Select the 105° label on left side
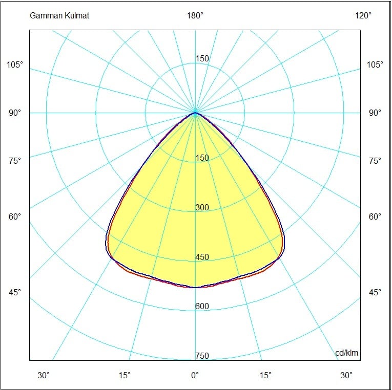392x390 pixels. pyautogui.click(x=14, y=64)
